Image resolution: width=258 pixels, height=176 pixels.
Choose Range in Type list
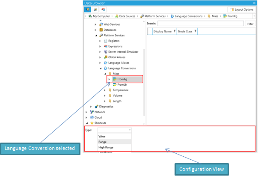(114, 142)
